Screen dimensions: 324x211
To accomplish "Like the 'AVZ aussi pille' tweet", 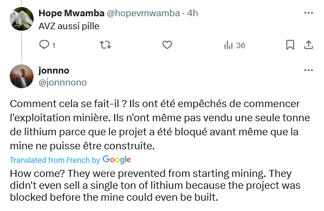I will [x=167, y=45].
